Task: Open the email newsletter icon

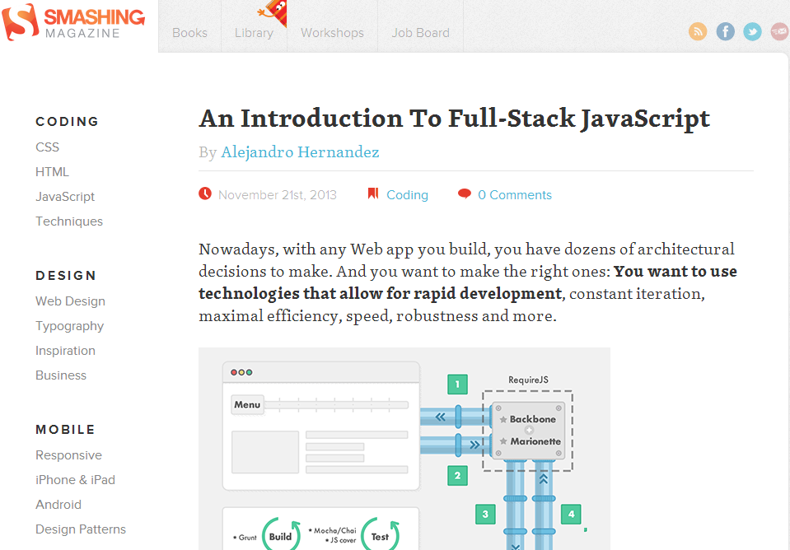Action: pyautogui.click(x=779, y=32)
